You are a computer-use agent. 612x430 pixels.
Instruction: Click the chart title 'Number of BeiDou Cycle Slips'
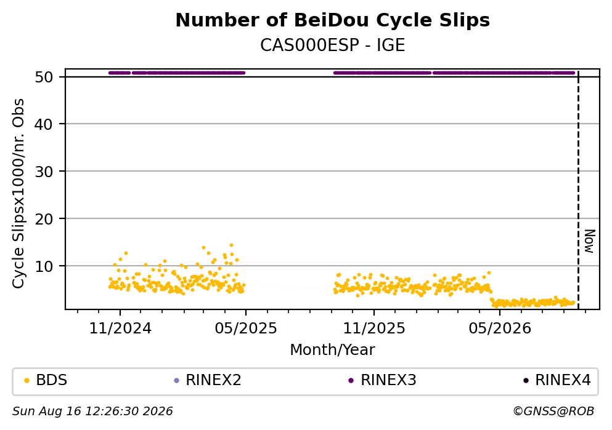pyautogui.click(x=333, y=20)
